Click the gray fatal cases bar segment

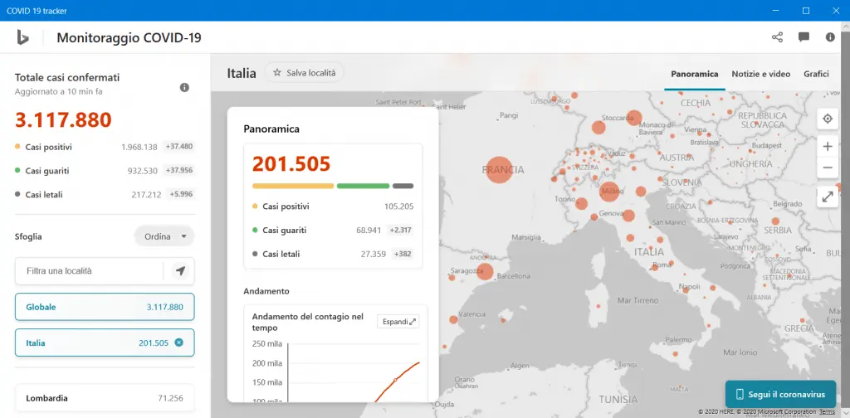(403, 186)
